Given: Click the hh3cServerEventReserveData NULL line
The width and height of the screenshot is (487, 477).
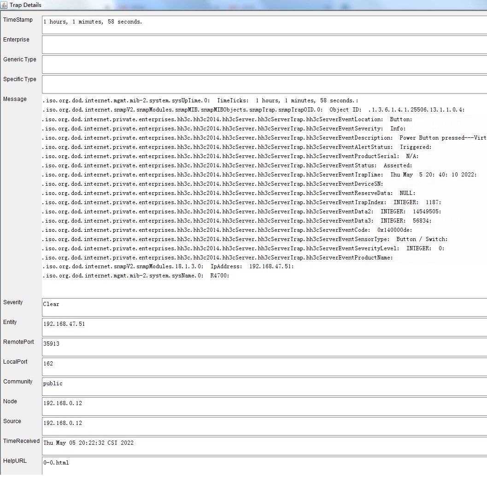Looking at the screenshot, I should click(x=229, y=193).
